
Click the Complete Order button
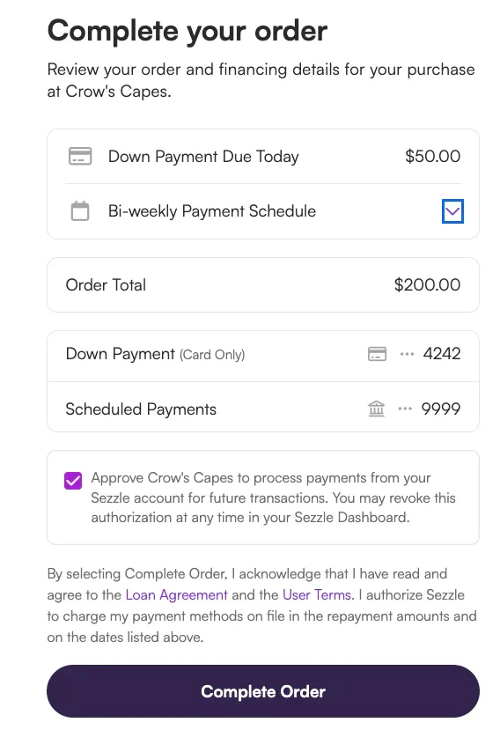point(263,691)
